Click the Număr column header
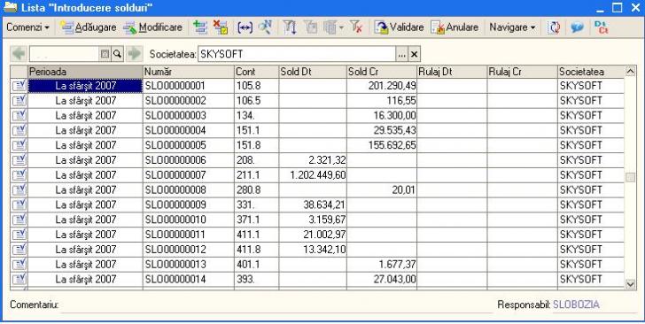 click(189, 72)
